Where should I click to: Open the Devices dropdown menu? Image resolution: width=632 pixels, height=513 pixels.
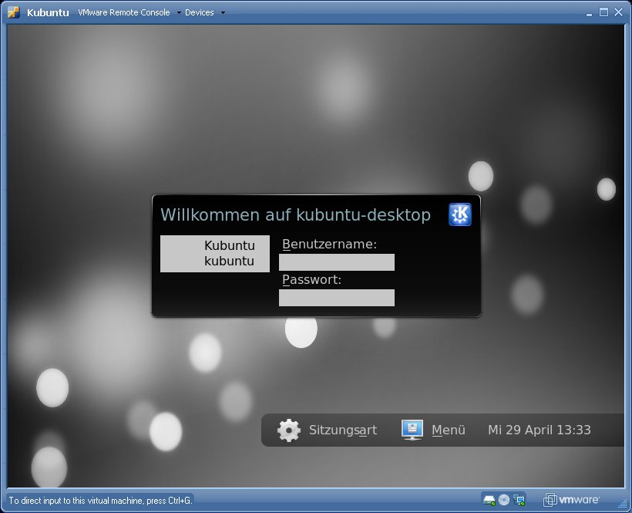[x=205, y=12]
